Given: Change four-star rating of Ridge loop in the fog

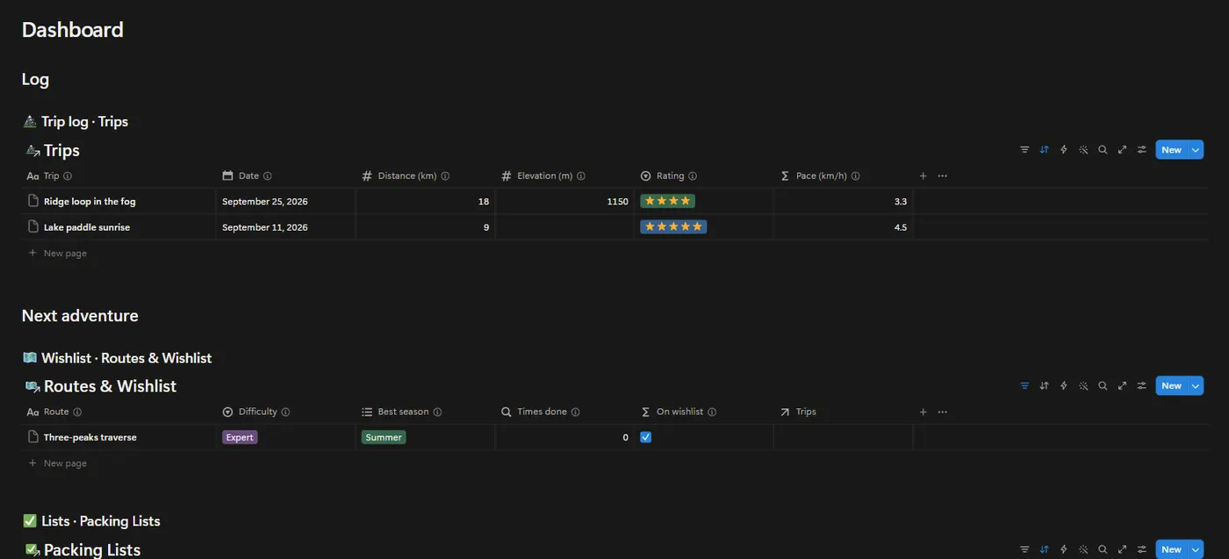Looking at the screenshot, I should [668, 201].
